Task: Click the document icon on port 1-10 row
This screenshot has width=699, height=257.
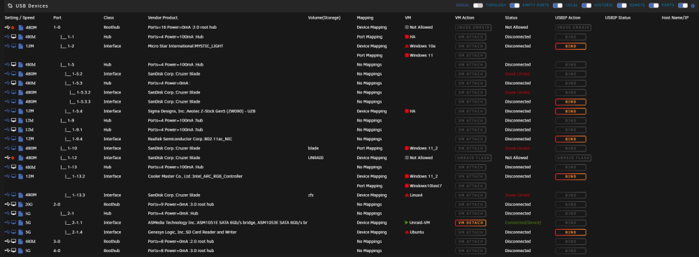Action: [x=20, y=148]
